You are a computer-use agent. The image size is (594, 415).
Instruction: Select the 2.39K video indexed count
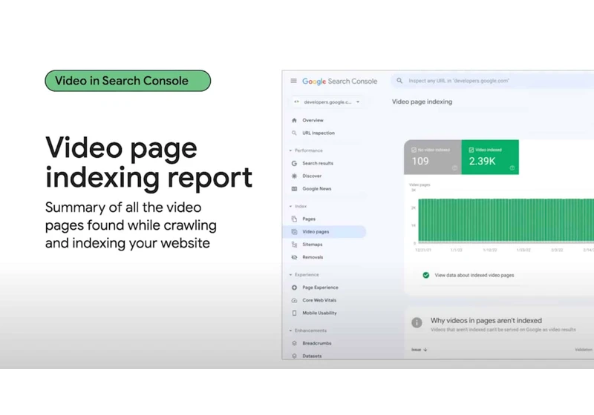(482, 162)
